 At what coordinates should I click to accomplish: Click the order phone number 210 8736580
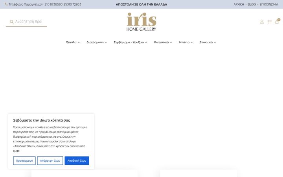[53, 4]
